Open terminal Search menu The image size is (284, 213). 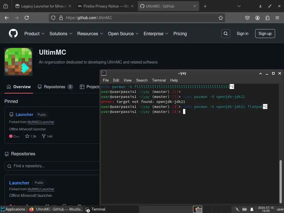click(x=142, y=80)
